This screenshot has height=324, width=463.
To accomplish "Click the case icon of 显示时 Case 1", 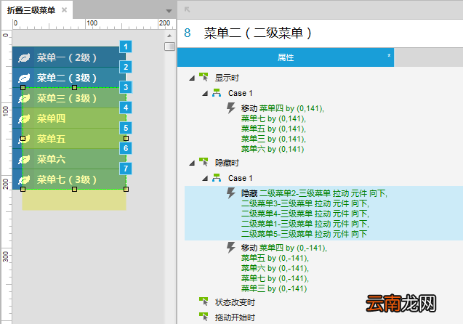I will point(217,93).
